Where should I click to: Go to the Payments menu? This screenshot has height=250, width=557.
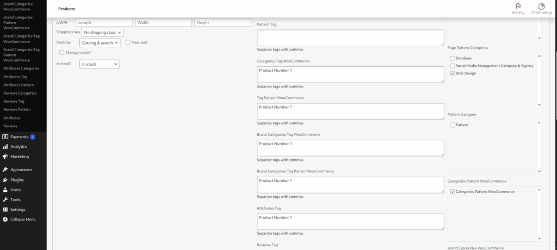click(19, 137)
